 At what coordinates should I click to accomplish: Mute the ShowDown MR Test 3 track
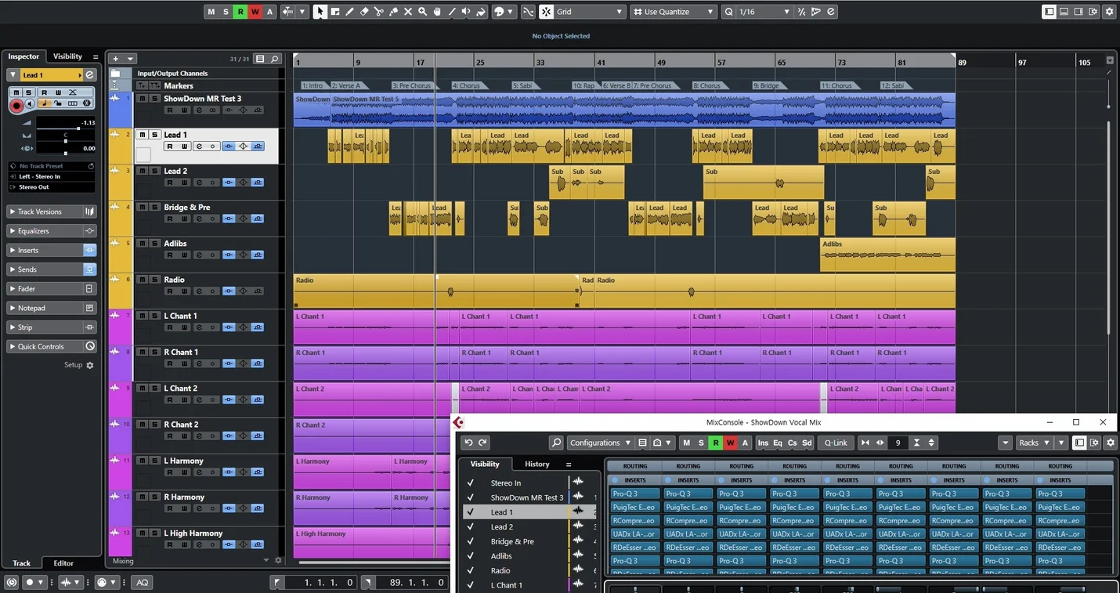point(143,99)
